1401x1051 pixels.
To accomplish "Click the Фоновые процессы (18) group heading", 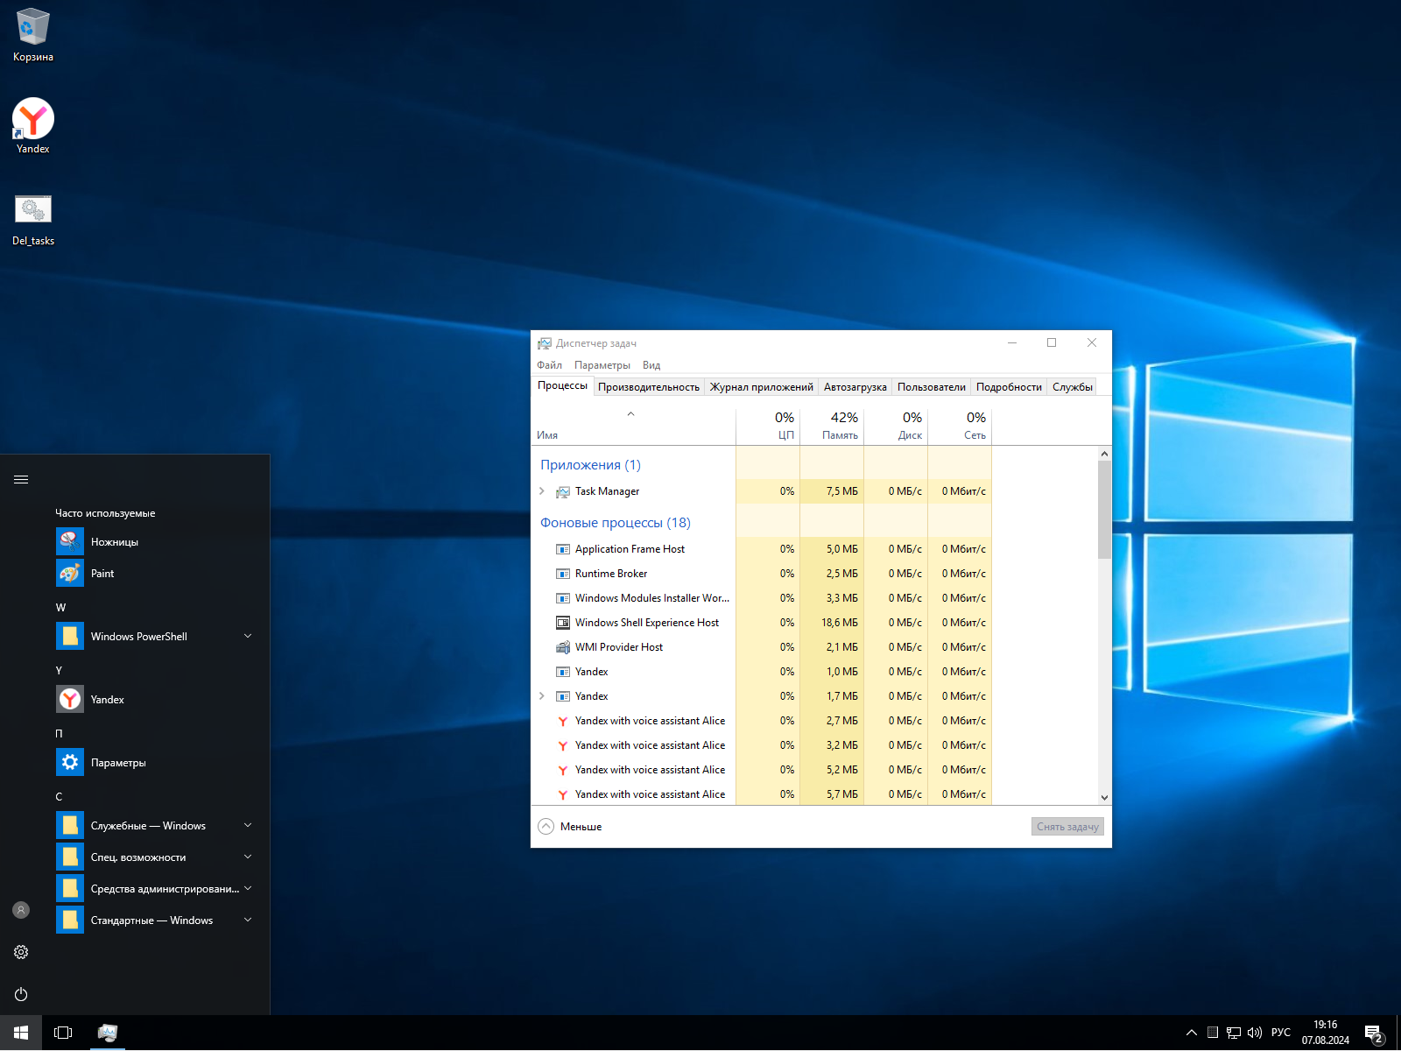I will tap(616, 523).
